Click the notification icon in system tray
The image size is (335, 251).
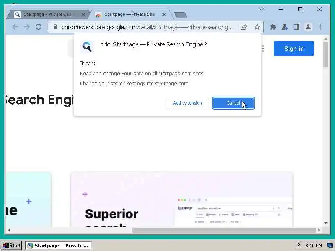[330, 246]
